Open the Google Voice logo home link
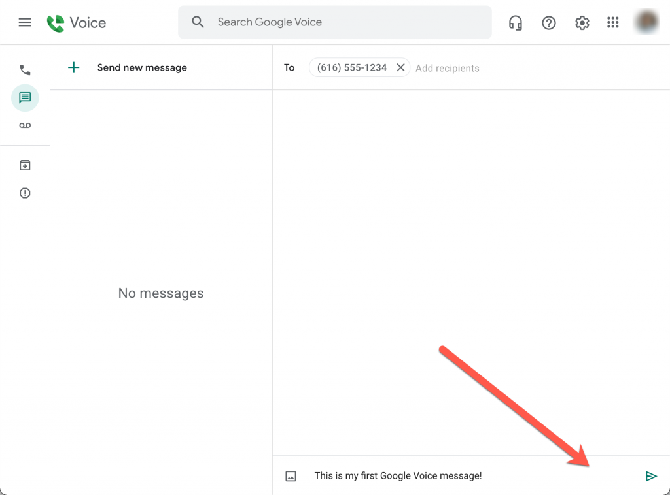Image resolution: width=670 pixels, height=495 pixels. [x=76, y=22]
